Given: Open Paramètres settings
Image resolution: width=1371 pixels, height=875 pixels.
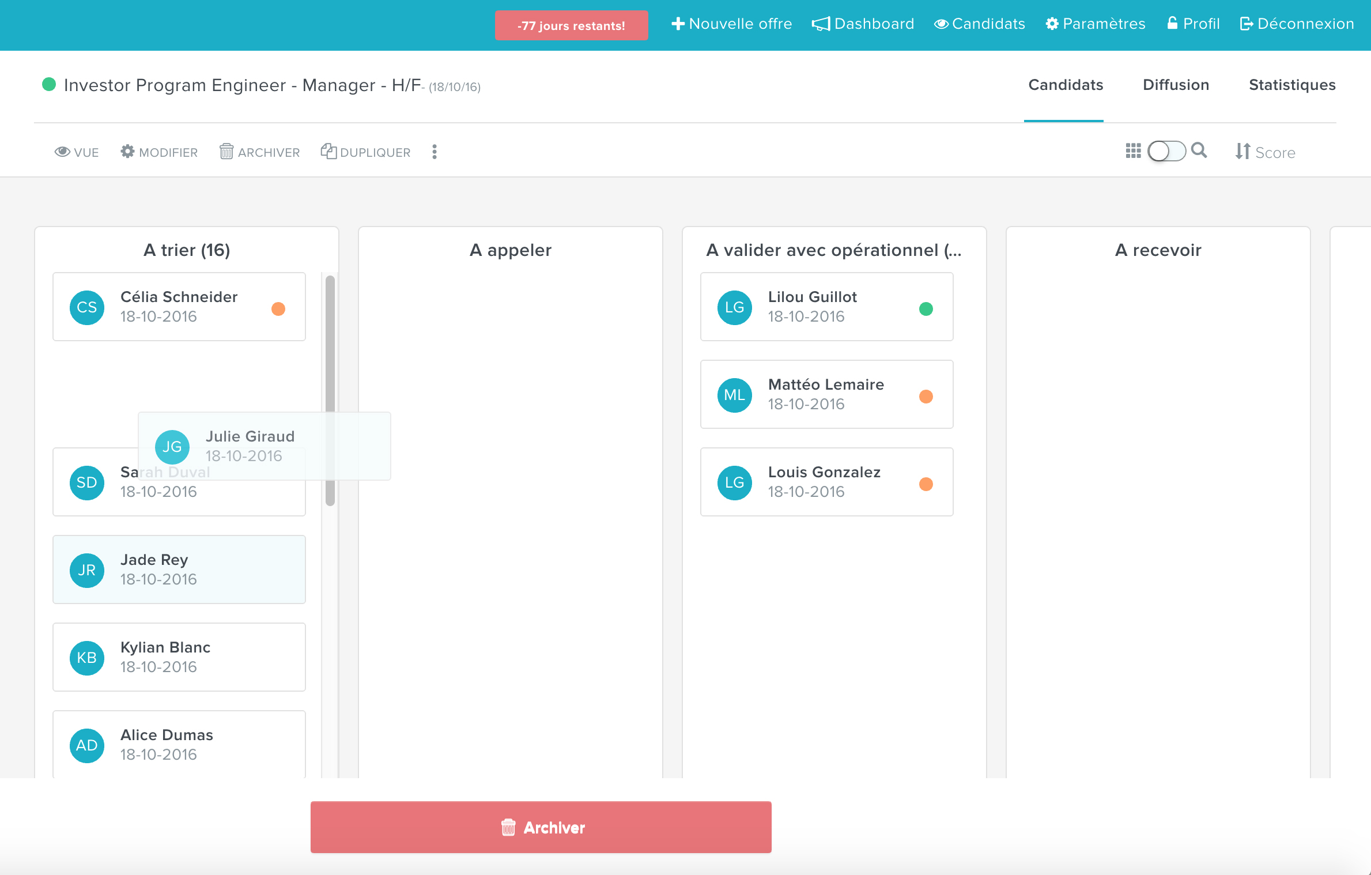Looking at the screenshot, I should pos(1096,24).
